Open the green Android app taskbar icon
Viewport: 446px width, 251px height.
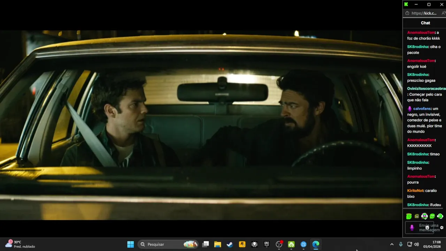pos(291,244)
